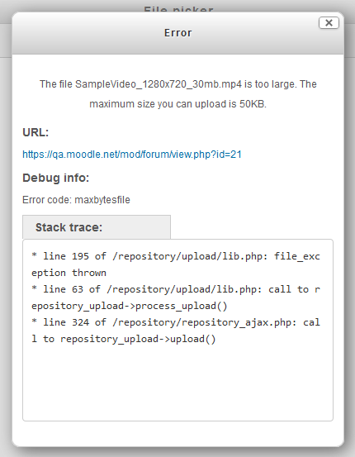Click the line 324 repository_ajax.php entry
Viewport: 355px width, 457px height.
(176, 331)
